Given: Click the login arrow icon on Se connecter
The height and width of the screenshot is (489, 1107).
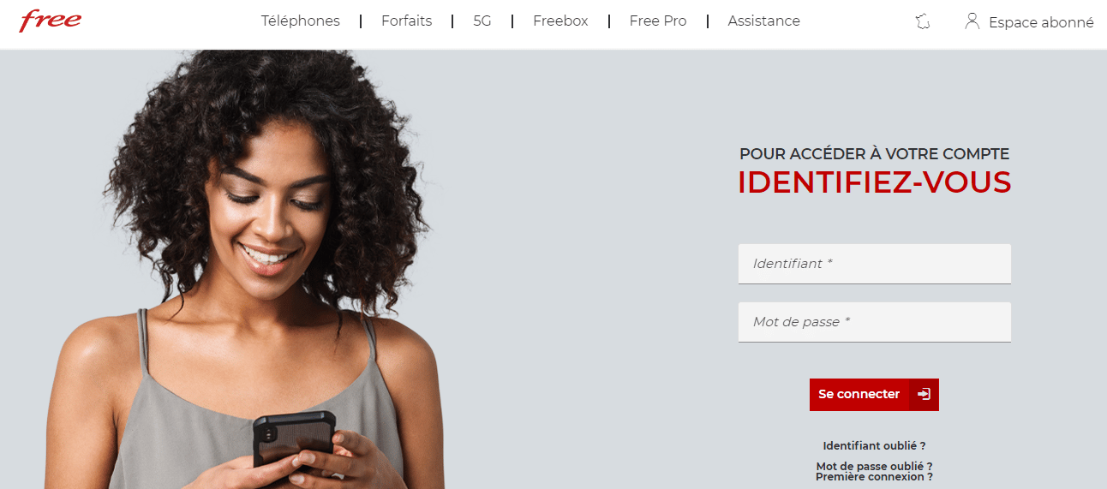Looking at the screenshot, I should [924, 395].
